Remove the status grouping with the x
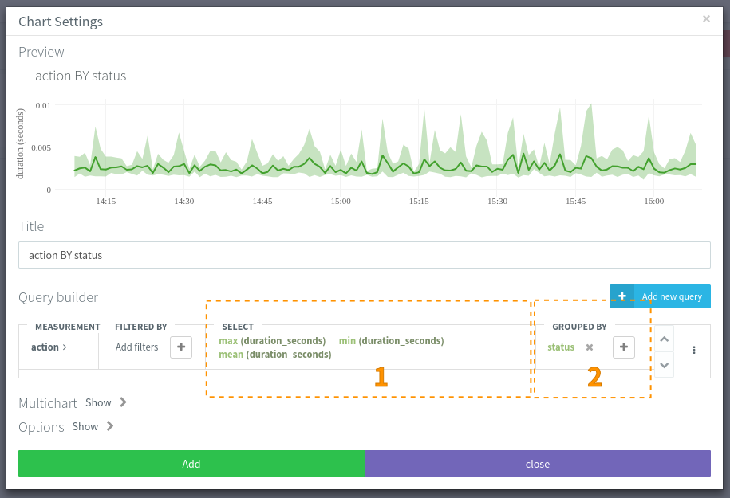 coord(590,347)
